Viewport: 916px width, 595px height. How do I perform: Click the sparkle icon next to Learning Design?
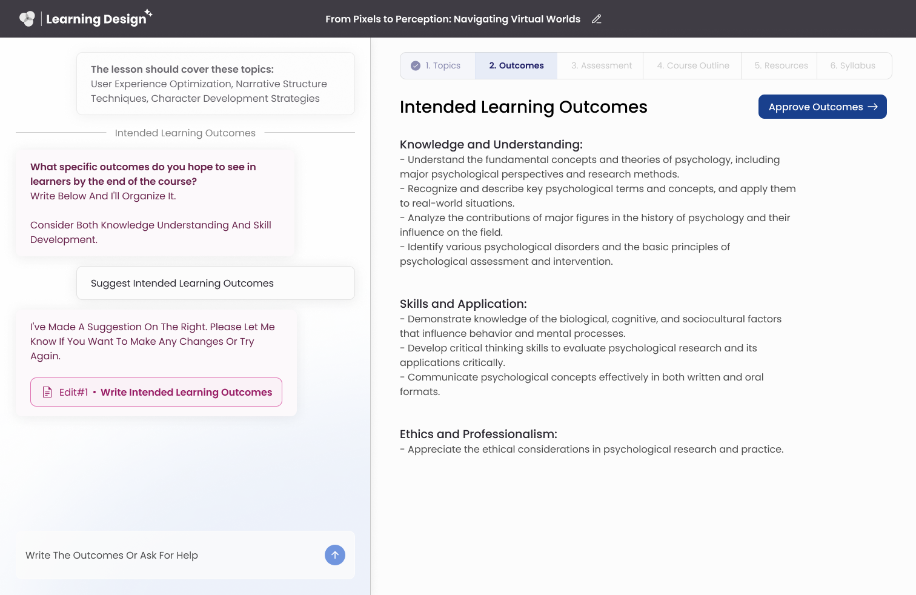148,13
